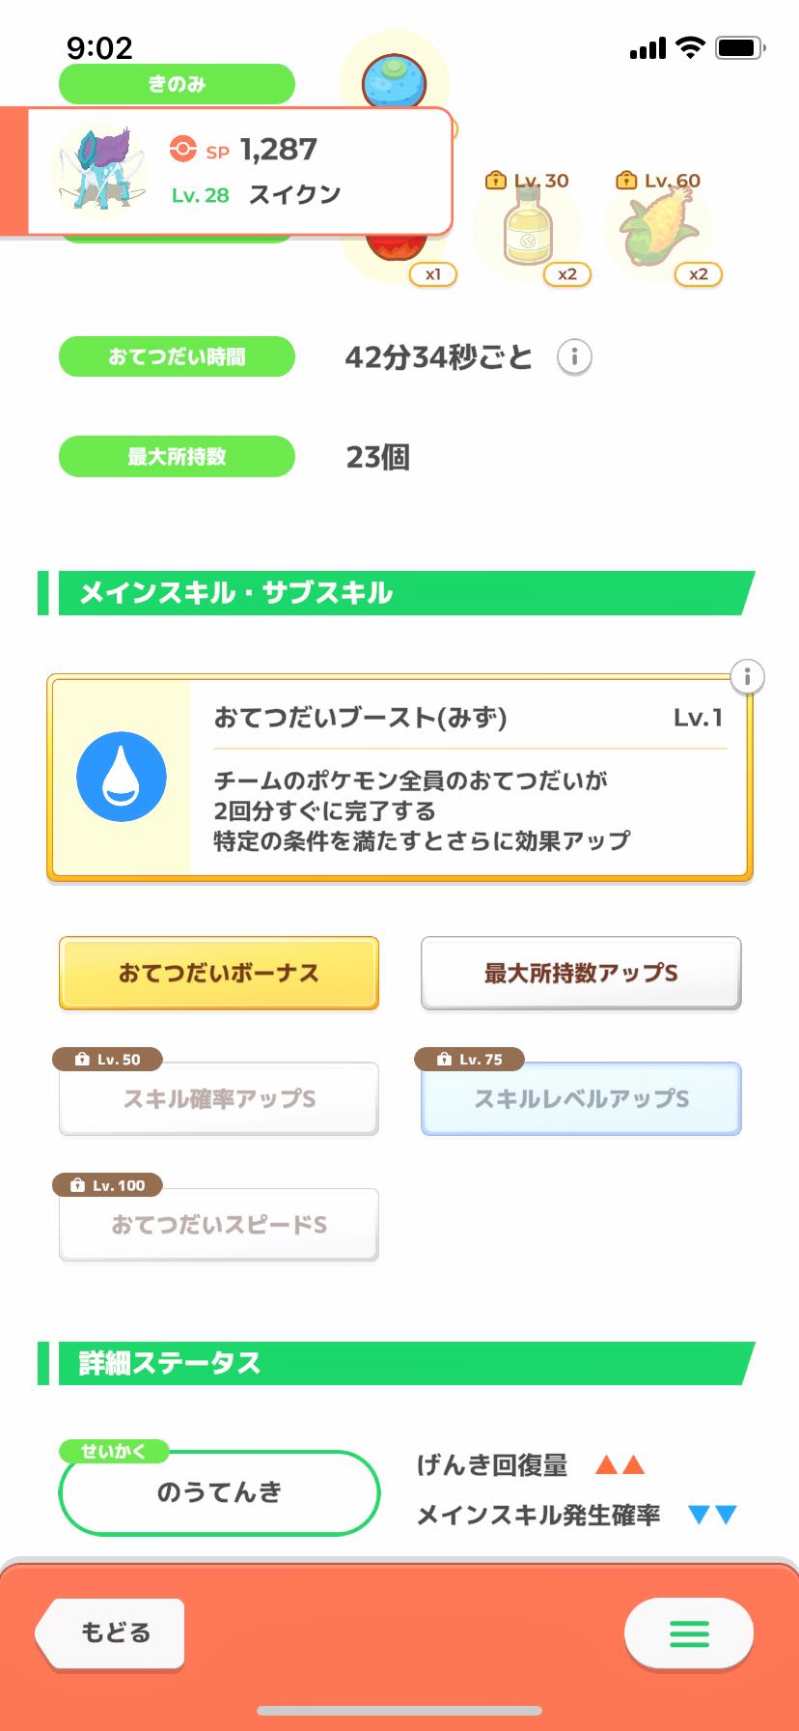Tap the 最大所持数 label
Viewport: 799px width, 1731px height.
[177, 456]
